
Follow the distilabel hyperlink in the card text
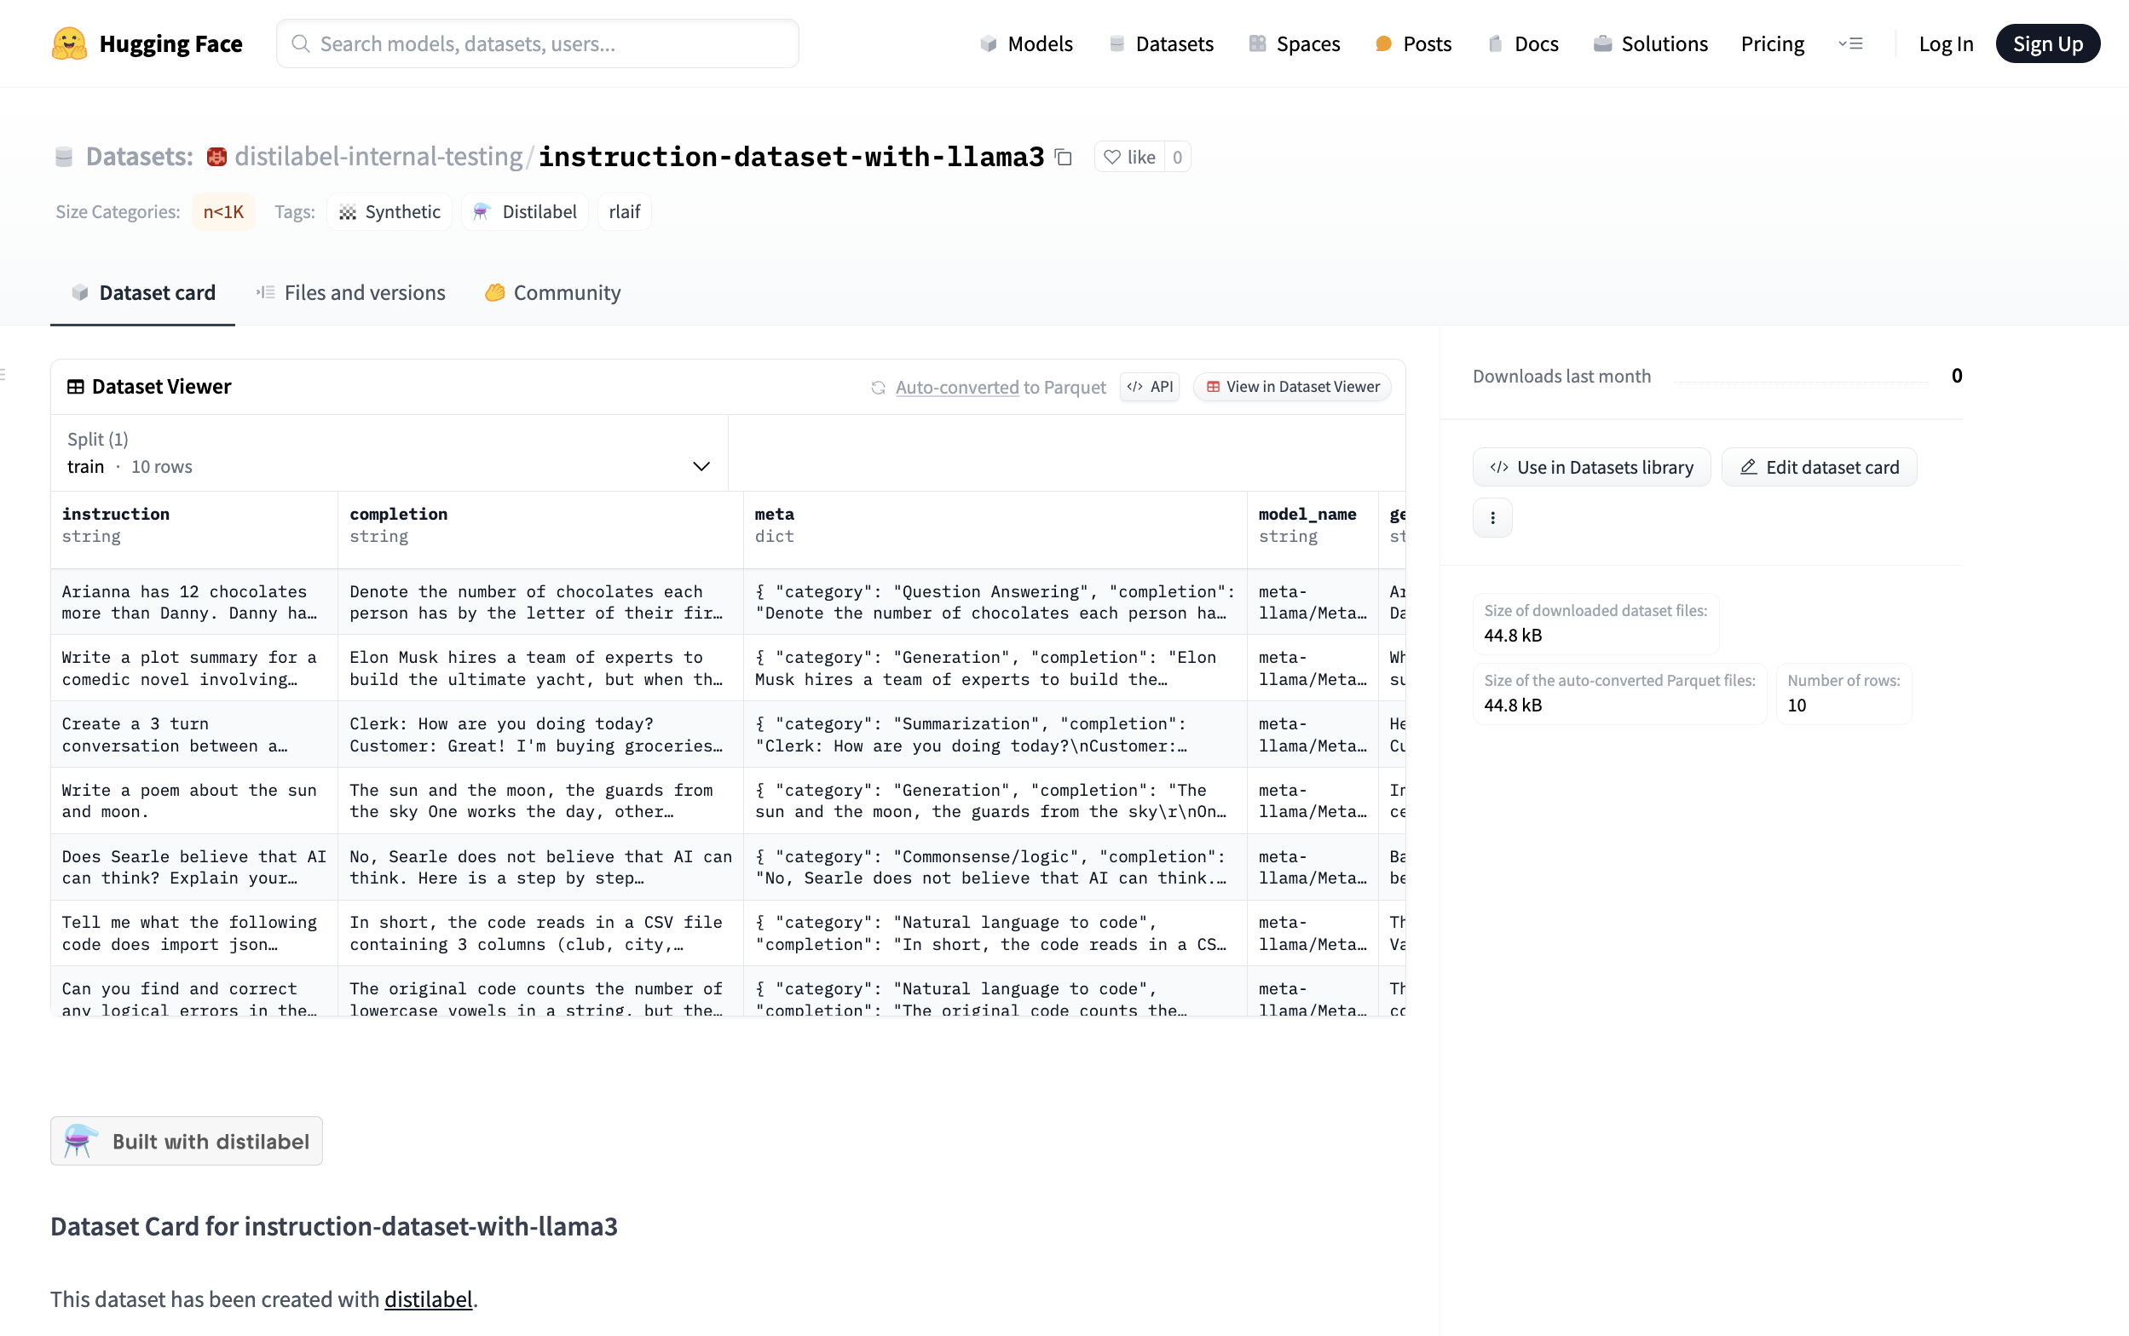point(429,1299)
